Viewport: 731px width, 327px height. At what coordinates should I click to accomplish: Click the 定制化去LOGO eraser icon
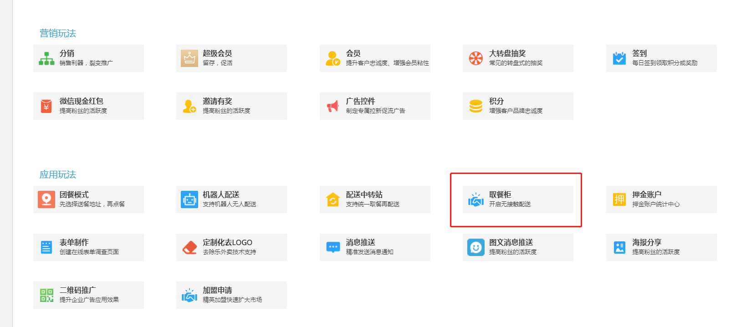pos(189,247)
